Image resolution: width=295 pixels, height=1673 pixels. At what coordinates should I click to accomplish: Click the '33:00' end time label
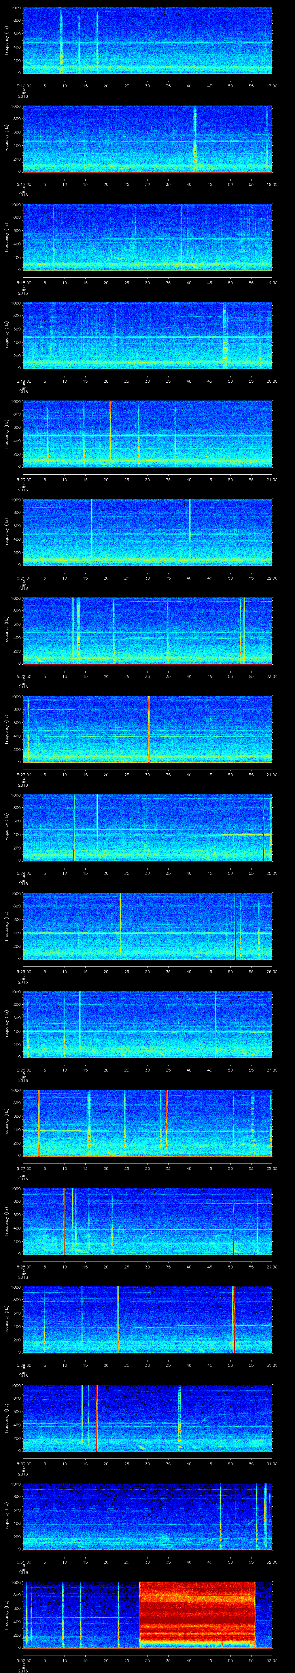point(272,1660)
